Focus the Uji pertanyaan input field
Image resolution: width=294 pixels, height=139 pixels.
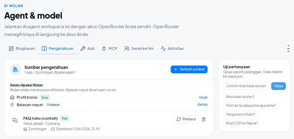pos(246,86)
